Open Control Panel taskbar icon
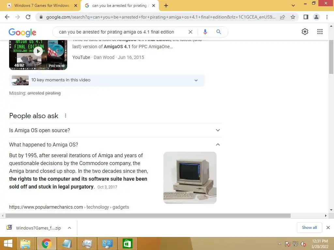This screenshot has width=334, height=250. (107, 243)
